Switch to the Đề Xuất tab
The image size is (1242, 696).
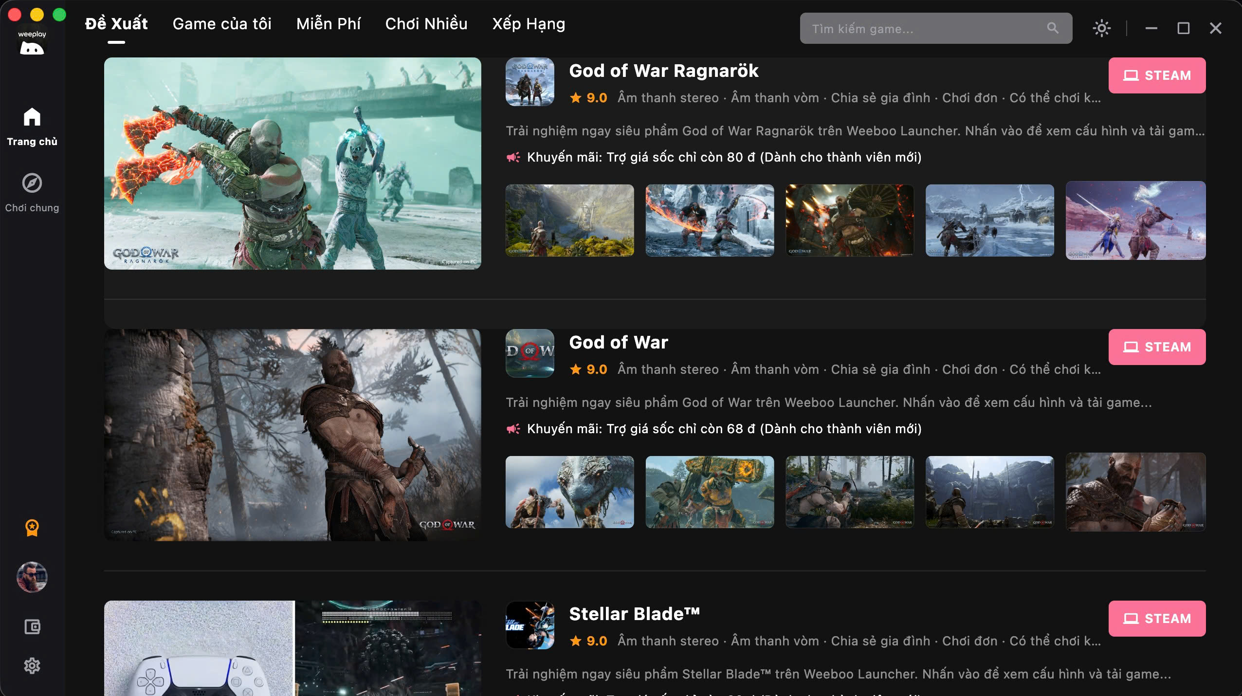[x=116, y=23]
